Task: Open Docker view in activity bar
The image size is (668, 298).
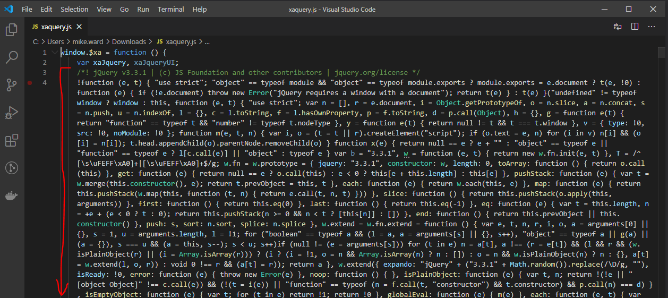Action: coord(12,195)
